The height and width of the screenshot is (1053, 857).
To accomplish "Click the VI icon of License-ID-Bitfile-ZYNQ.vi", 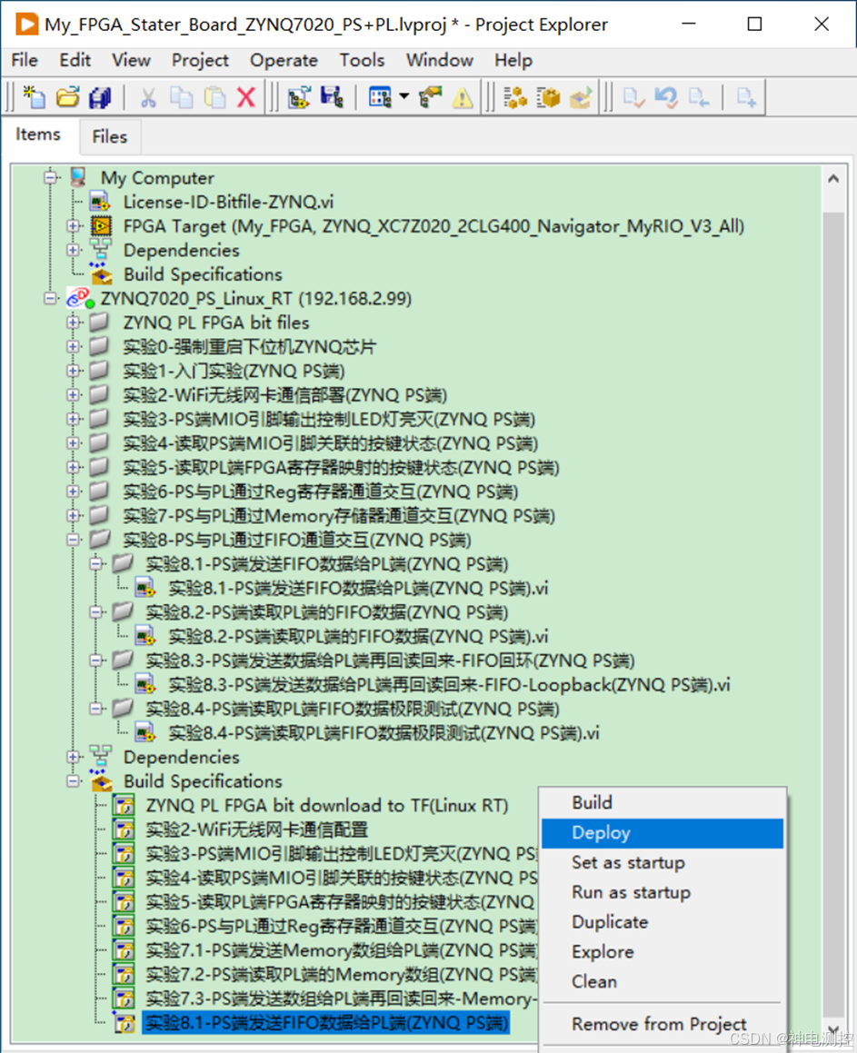I will [101, 202].
